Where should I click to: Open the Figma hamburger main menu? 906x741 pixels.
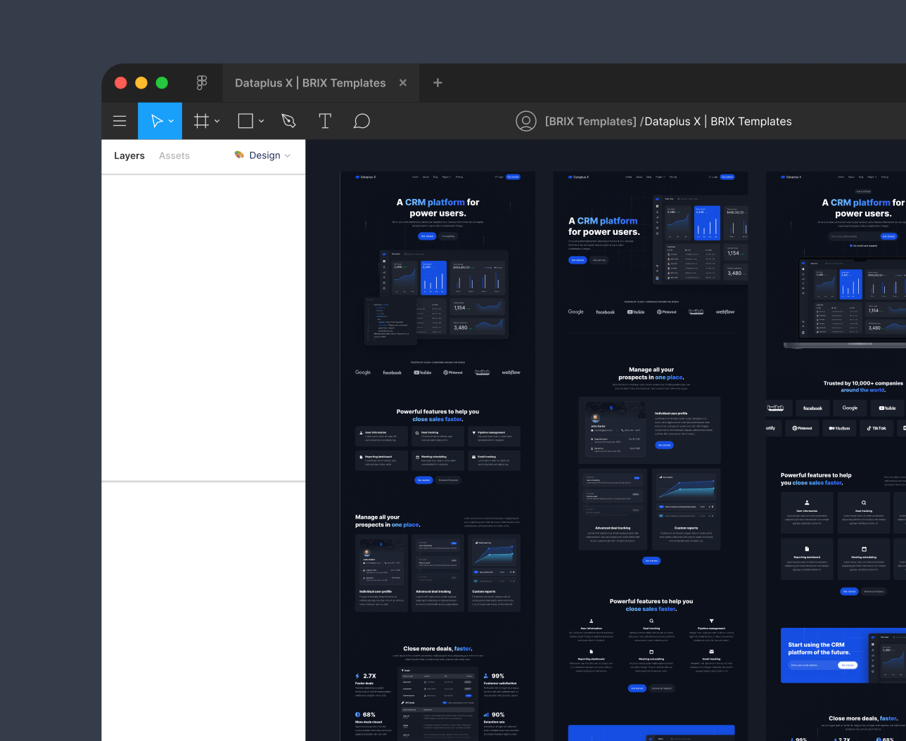click(120, 121)
